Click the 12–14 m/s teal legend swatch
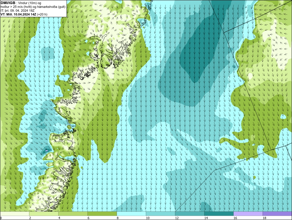Screen dimensions: 292x220 (x=190, y=214)
